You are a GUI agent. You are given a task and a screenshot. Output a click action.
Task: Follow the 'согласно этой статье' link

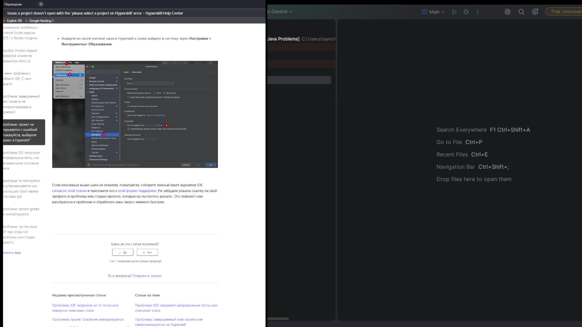(x=69, y=191)
